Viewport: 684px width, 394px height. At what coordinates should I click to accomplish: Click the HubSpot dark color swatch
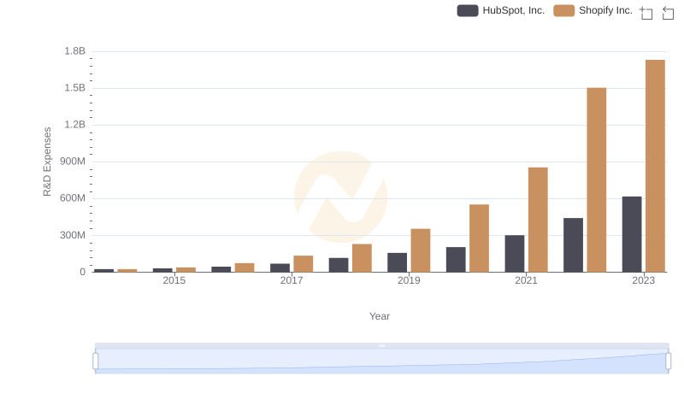point(468,10)
